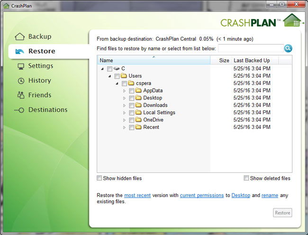The width and height of the screenshot is (308, 235).
Task: Sort by the Name column header
Action: (154, 60)
